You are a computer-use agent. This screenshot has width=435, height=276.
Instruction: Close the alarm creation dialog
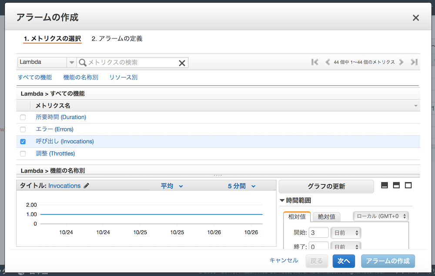pyautogui.click(x=416, y=18)
